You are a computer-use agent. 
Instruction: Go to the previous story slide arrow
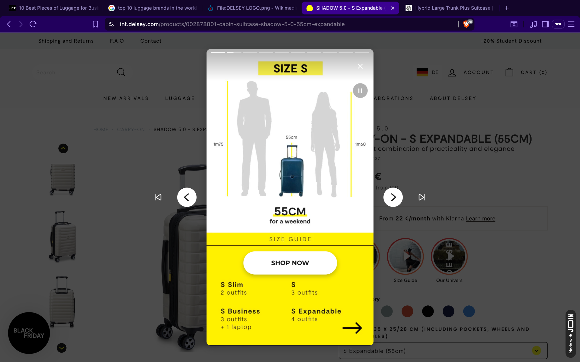pyautogui.click(x=187, y=197)
